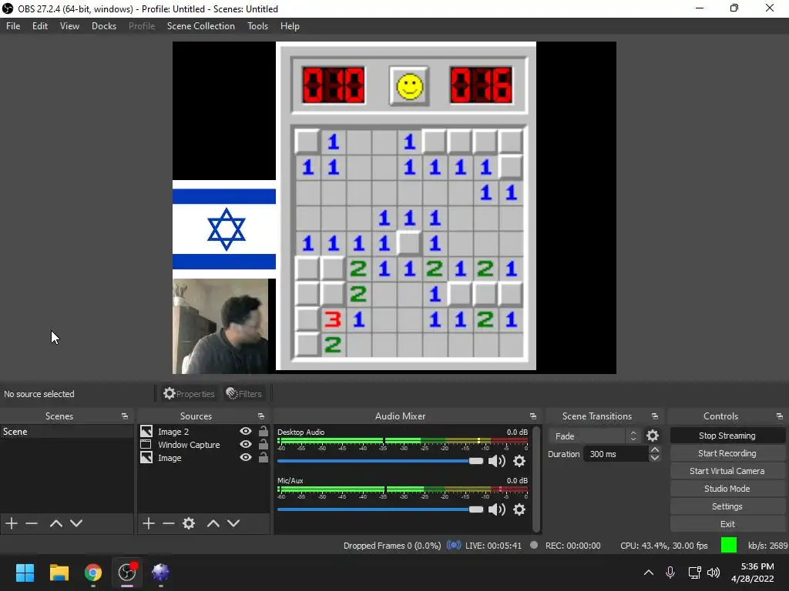789x591 pixels.
Task: Move scene down with arrow icon
Action: 76,523
